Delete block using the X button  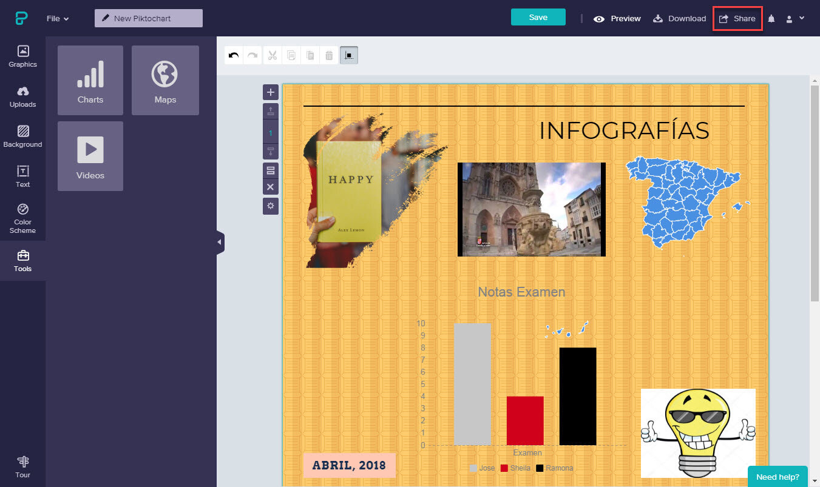tap(271, 187)
